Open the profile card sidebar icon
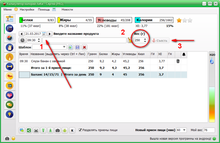The image size is (220, 143). 10,19
